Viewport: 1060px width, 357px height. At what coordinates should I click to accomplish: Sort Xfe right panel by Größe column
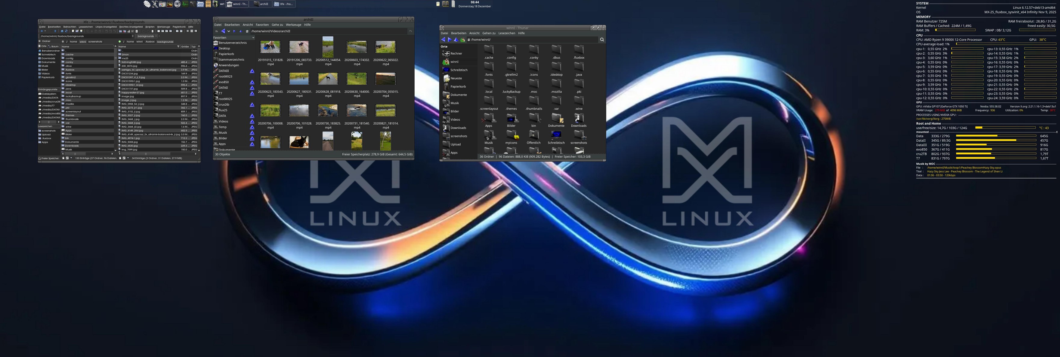point(185,47)
